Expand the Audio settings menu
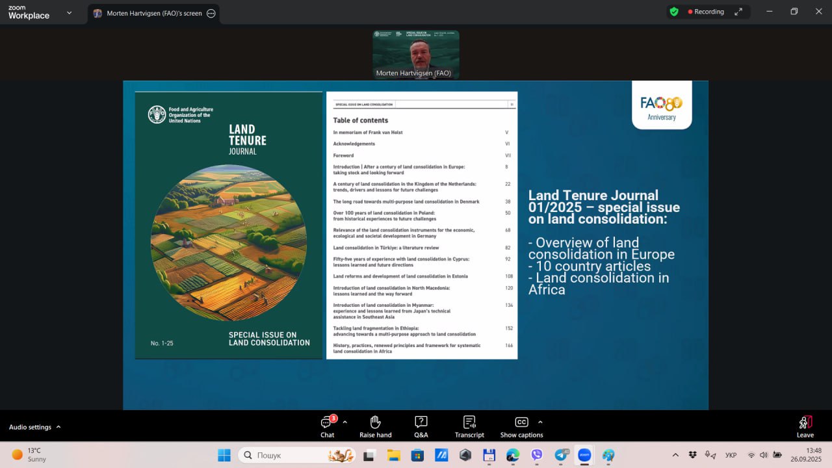832x468 pixels. tap(34, 427)
